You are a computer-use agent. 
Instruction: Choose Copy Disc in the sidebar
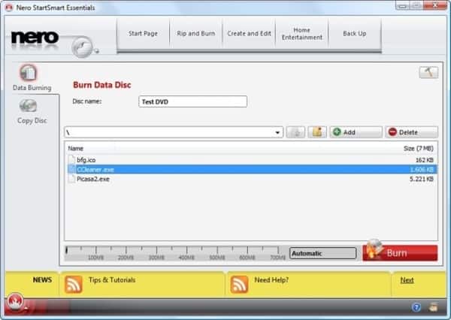coord(32,112)
